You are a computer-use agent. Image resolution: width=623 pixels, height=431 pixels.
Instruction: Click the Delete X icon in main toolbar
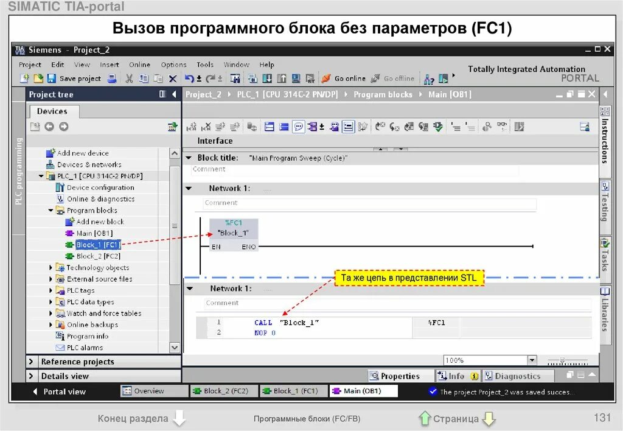point(172,79)
